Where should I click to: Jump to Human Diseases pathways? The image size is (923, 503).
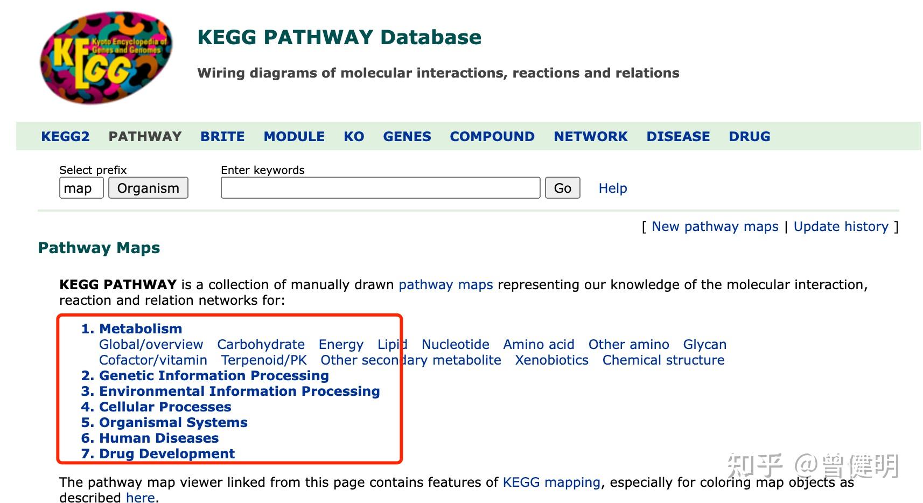[x=159, y=438]
